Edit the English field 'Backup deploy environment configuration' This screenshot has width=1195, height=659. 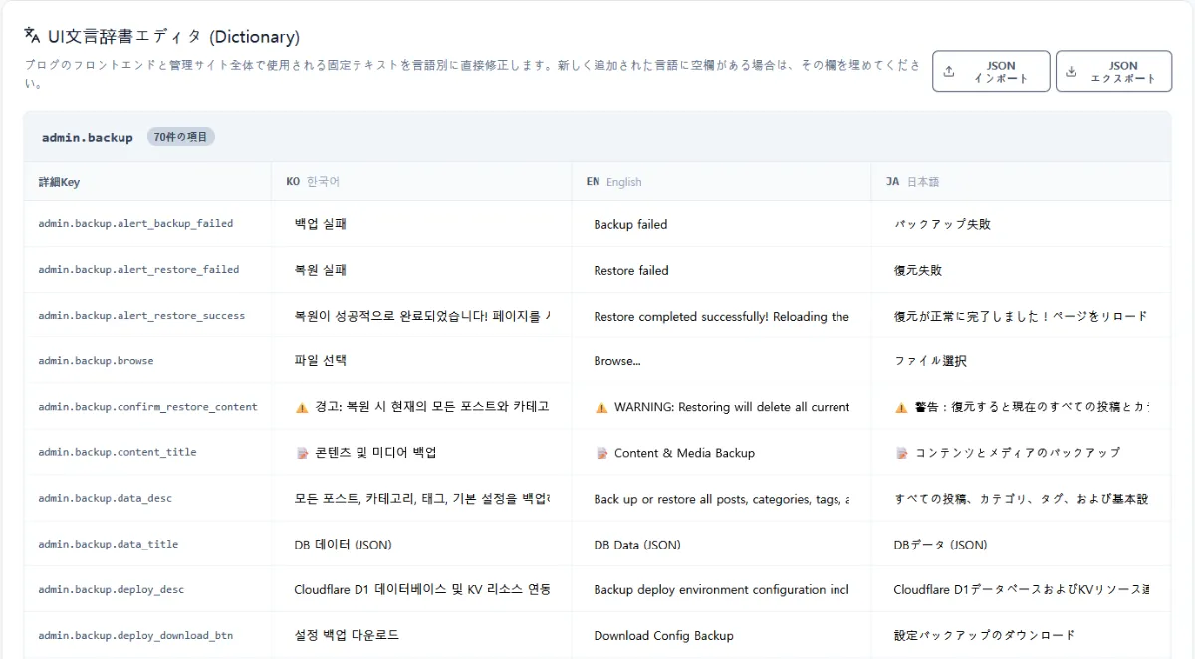click(x=721, y=590)
